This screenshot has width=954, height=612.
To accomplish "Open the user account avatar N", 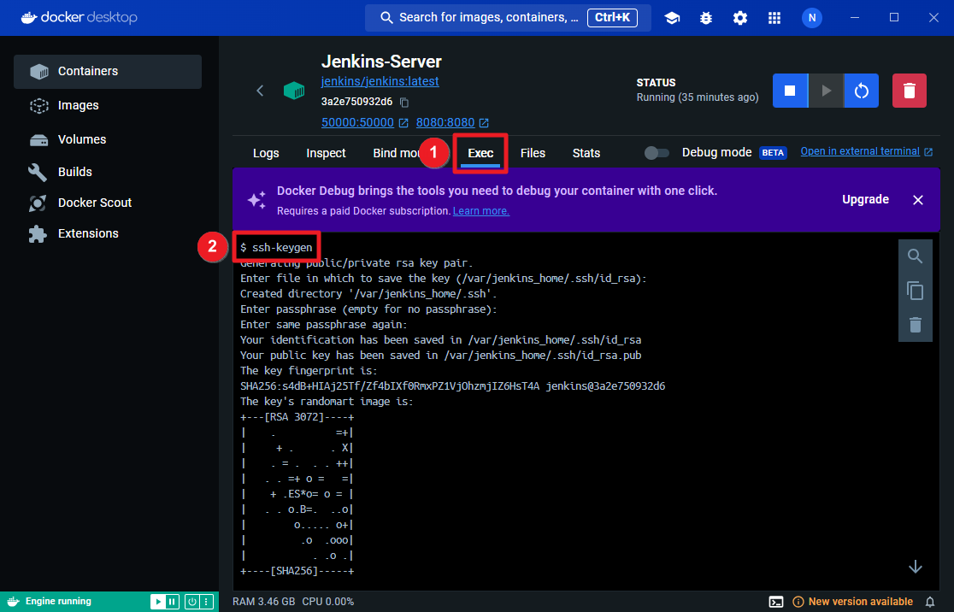I will coord(811,18).
